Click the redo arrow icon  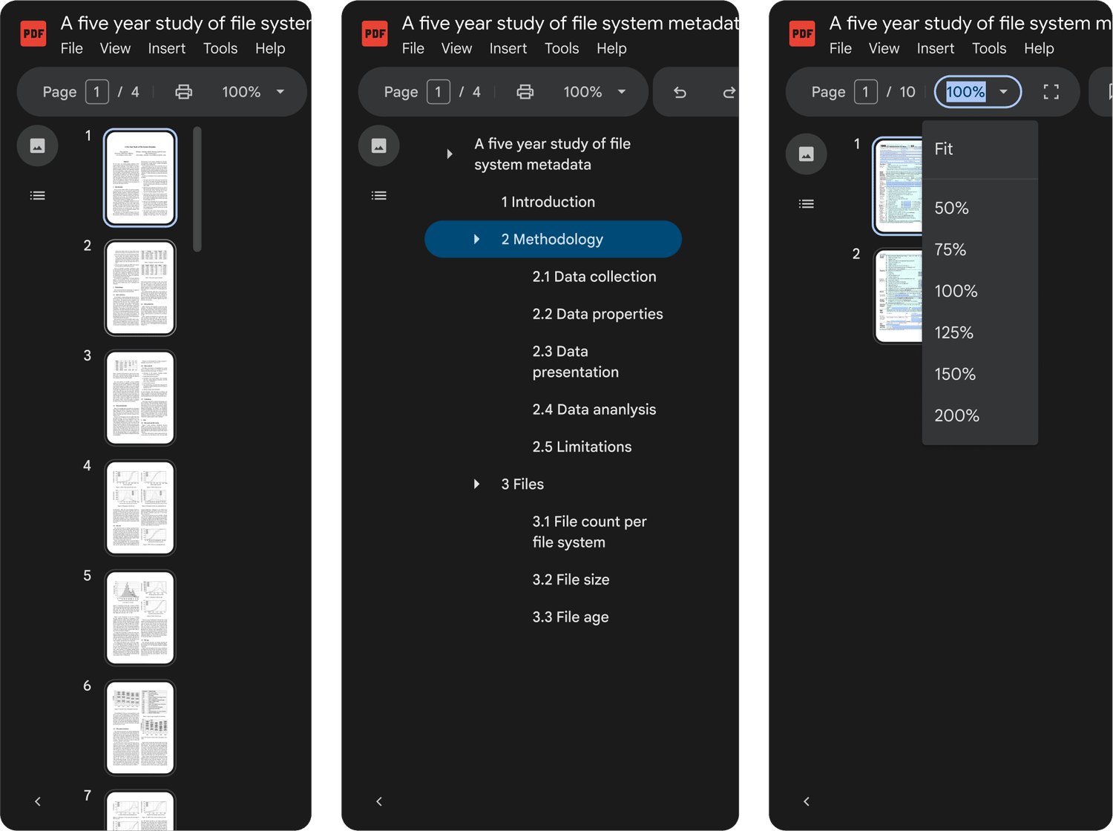pyautogui.click(x=728, y=91)
